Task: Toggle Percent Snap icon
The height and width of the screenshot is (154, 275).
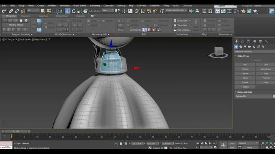Action: (x=149, y=11)
